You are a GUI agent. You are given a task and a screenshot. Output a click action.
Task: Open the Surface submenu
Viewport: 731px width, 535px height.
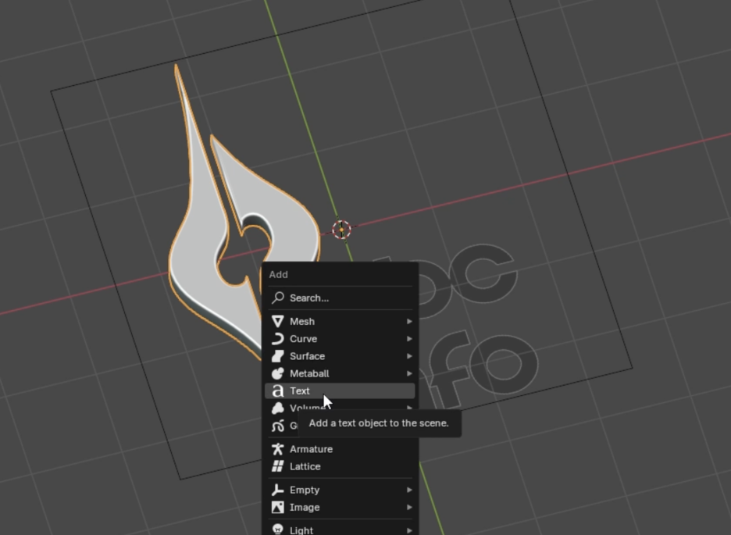pyautogui.click(x=340, y=356)
